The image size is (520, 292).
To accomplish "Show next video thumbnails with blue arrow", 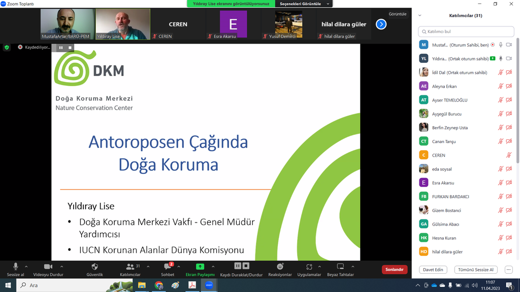I will 381,24.
